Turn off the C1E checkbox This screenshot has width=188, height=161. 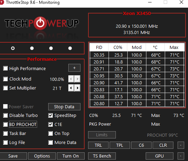pyautogui.click(x=51, y=125)
